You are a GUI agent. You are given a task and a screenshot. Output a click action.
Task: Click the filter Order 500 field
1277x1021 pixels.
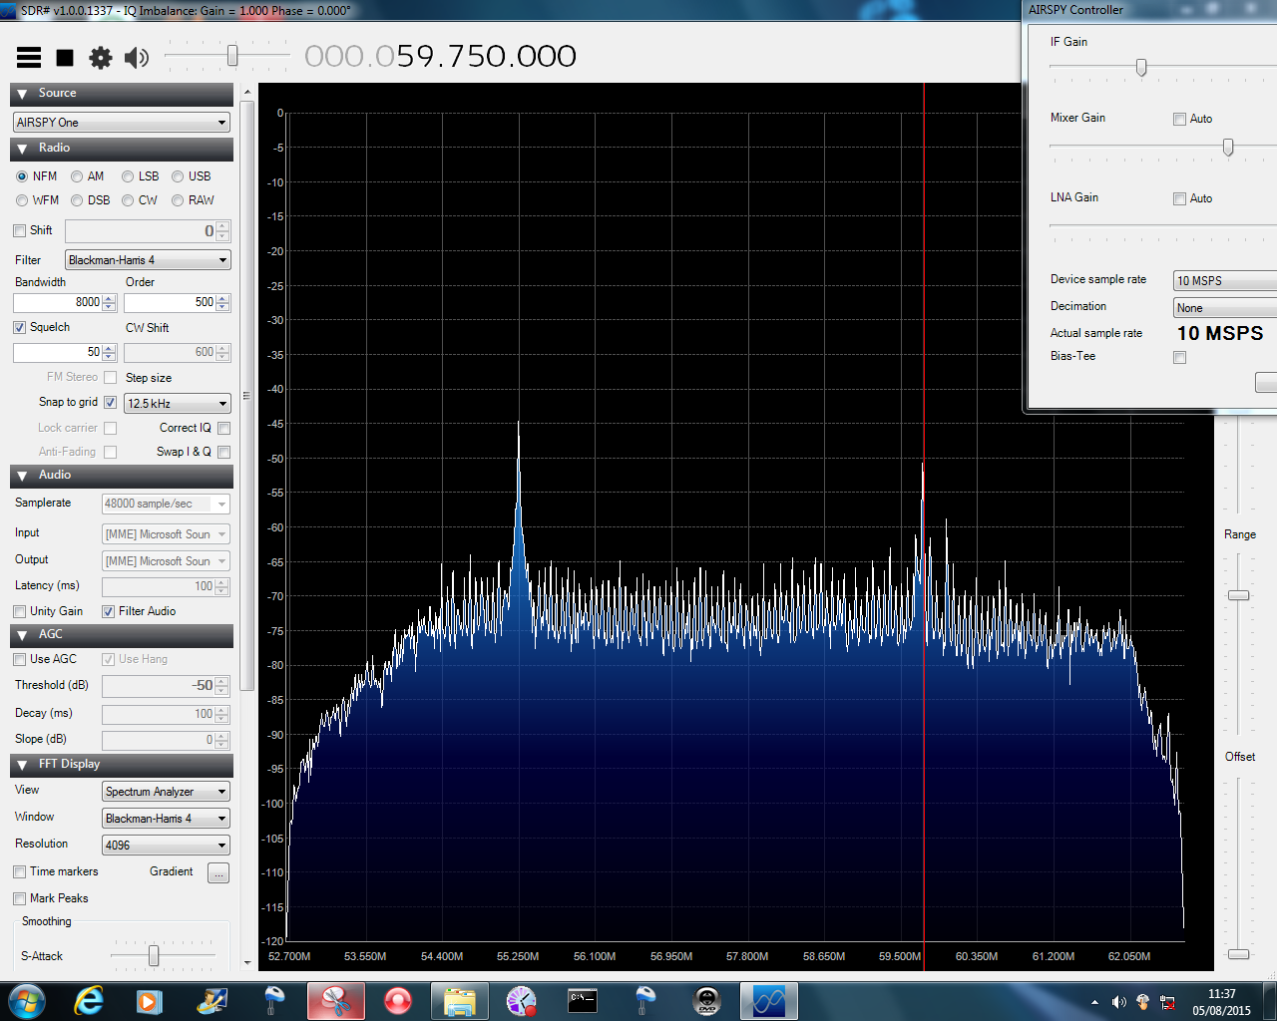pyautogui.click(x=170, y=302)
